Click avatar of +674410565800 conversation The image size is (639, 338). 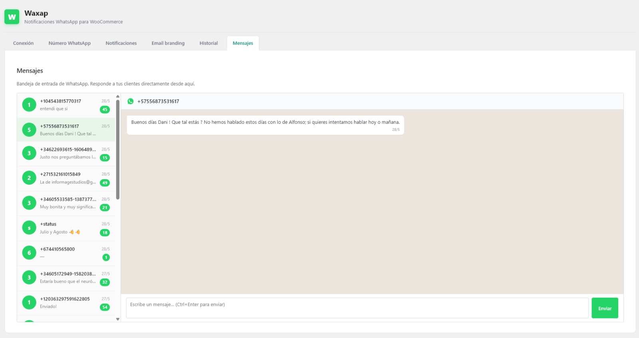coord(29,253)
